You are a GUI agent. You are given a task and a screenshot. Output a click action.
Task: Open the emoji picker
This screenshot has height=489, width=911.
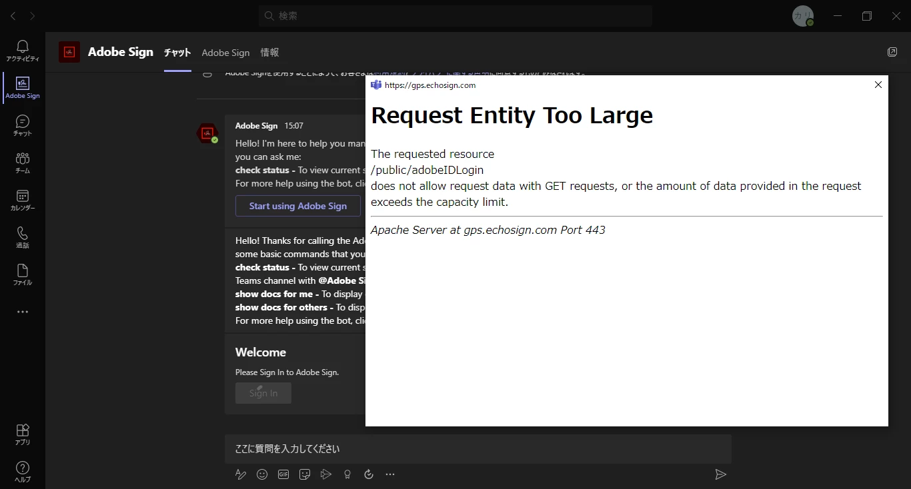click(262, 474)
